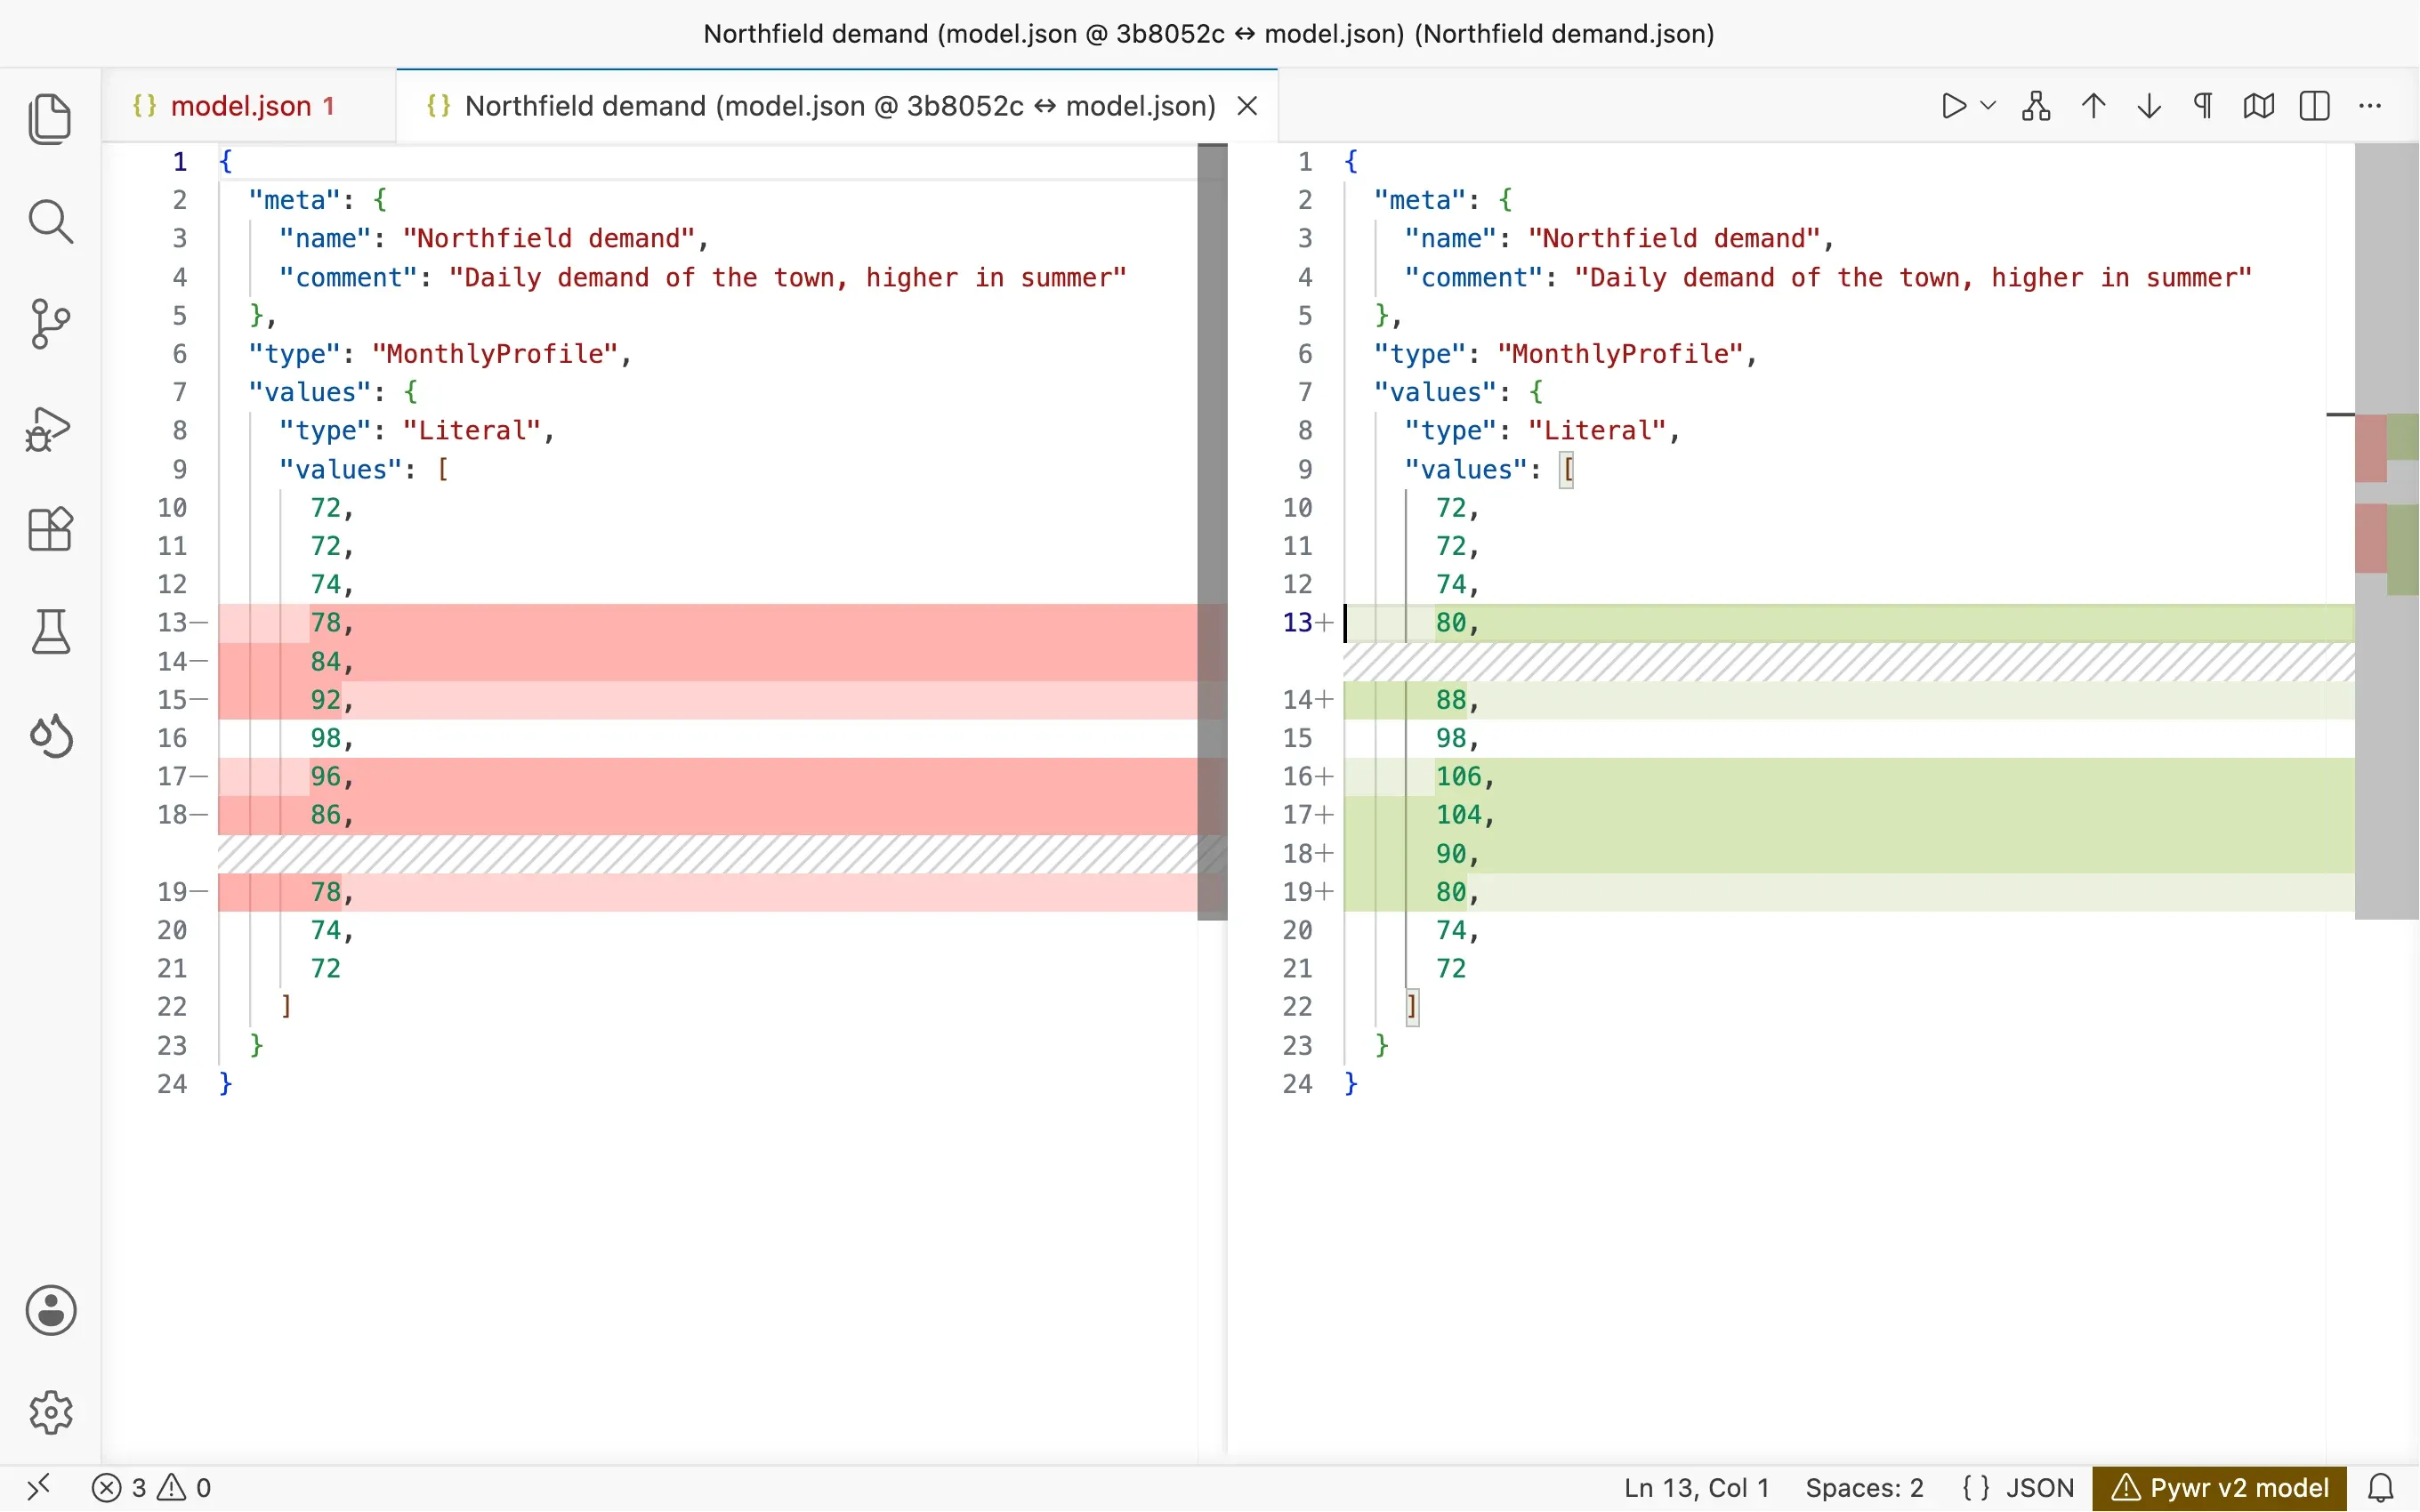Click the model network diagram icon

click(2036, 105)
